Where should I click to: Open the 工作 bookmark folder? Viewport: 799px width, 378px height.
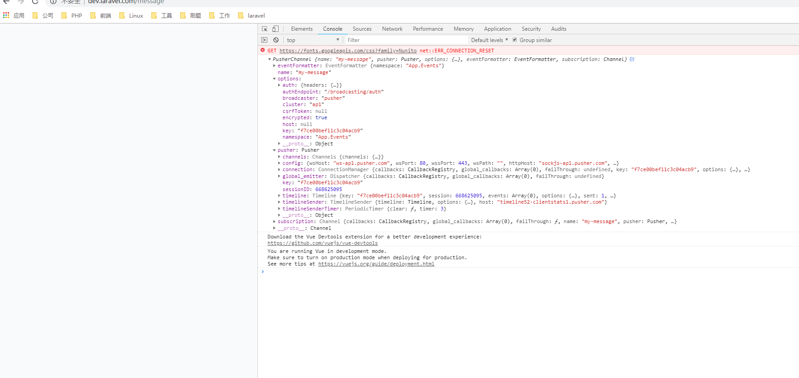click(x=220, y=15)
